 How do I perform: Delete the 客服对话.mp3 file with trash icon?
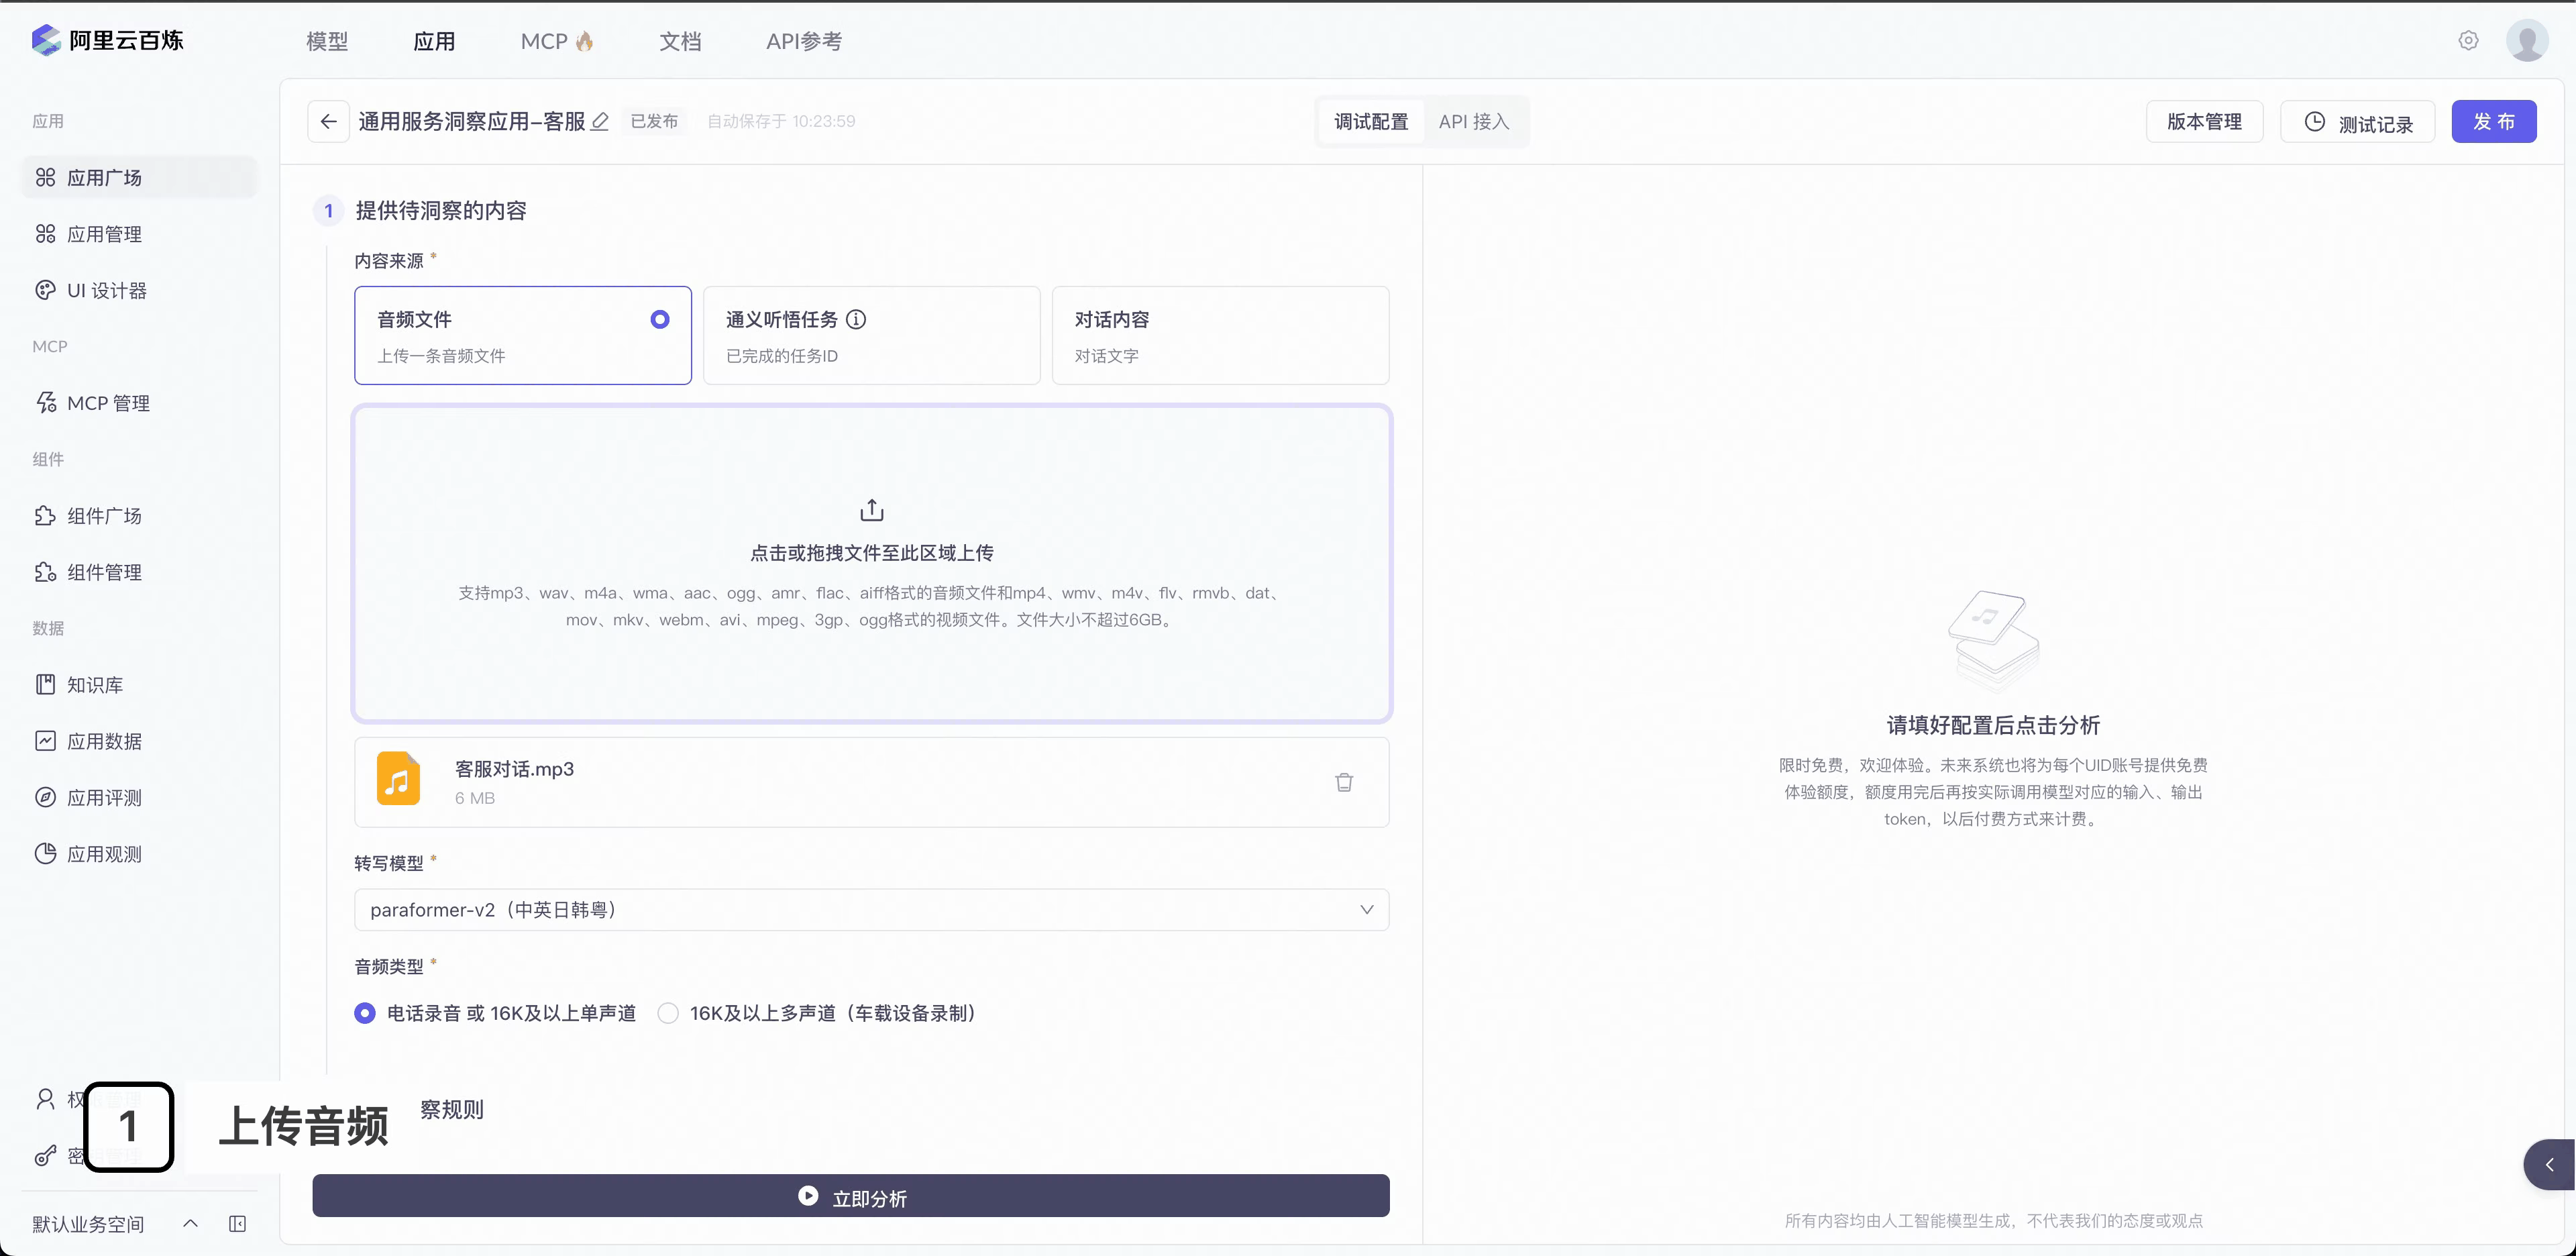click(x=1343, y=782)
